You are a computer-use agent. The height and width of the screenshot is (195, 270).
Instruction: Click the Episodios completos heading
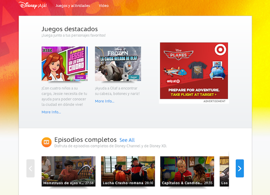tap(85, 140)
